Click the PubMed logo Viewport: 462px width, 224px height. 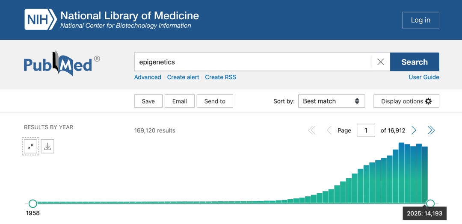click(62, 64)
